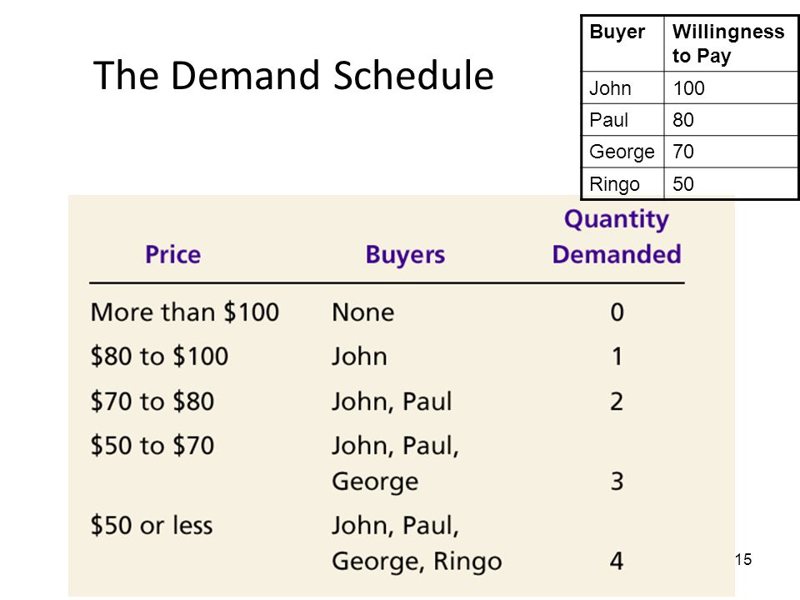The image size is (800, 600).
Task: Select the 'John, Paul' buyers entry
Action: [392, 402]
